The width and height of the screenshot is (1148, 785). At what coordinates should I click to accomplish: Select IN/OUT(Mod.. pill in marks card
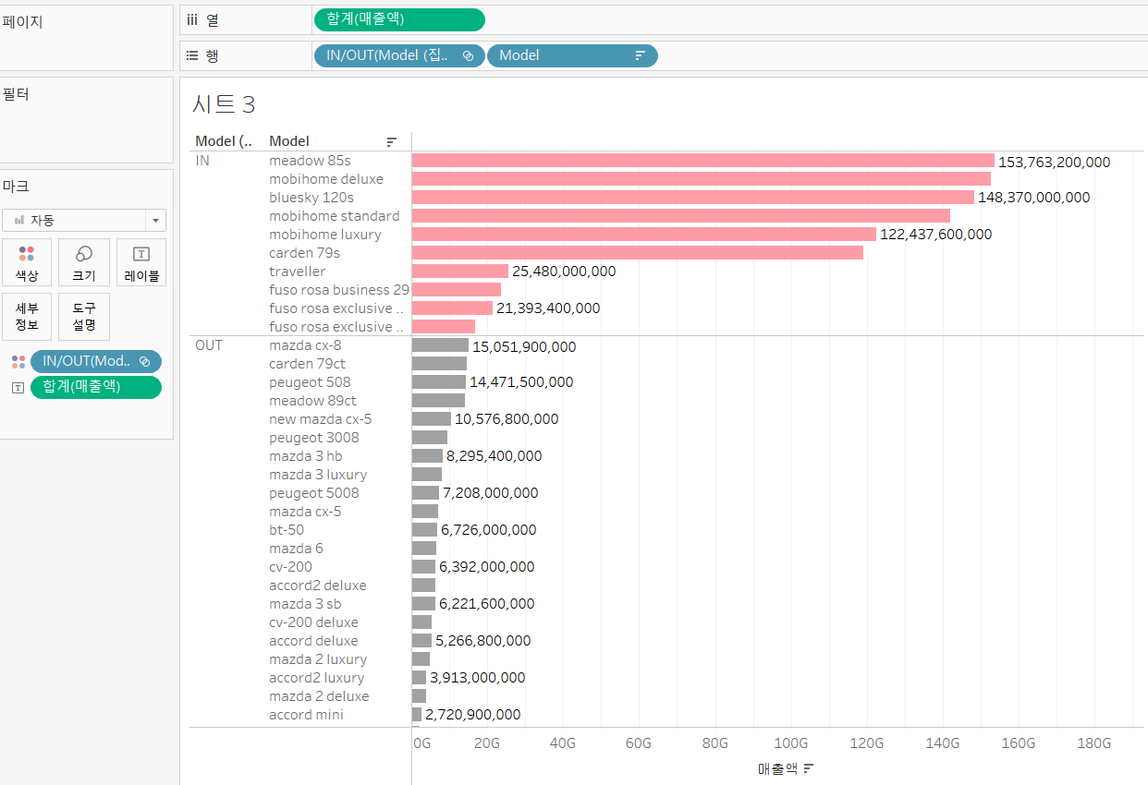click(96, 361)
